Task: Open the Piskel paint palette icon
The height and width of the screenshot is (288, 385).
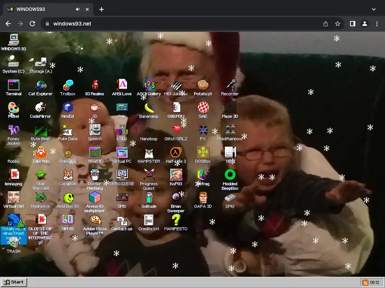Action: tap(14, 110)
